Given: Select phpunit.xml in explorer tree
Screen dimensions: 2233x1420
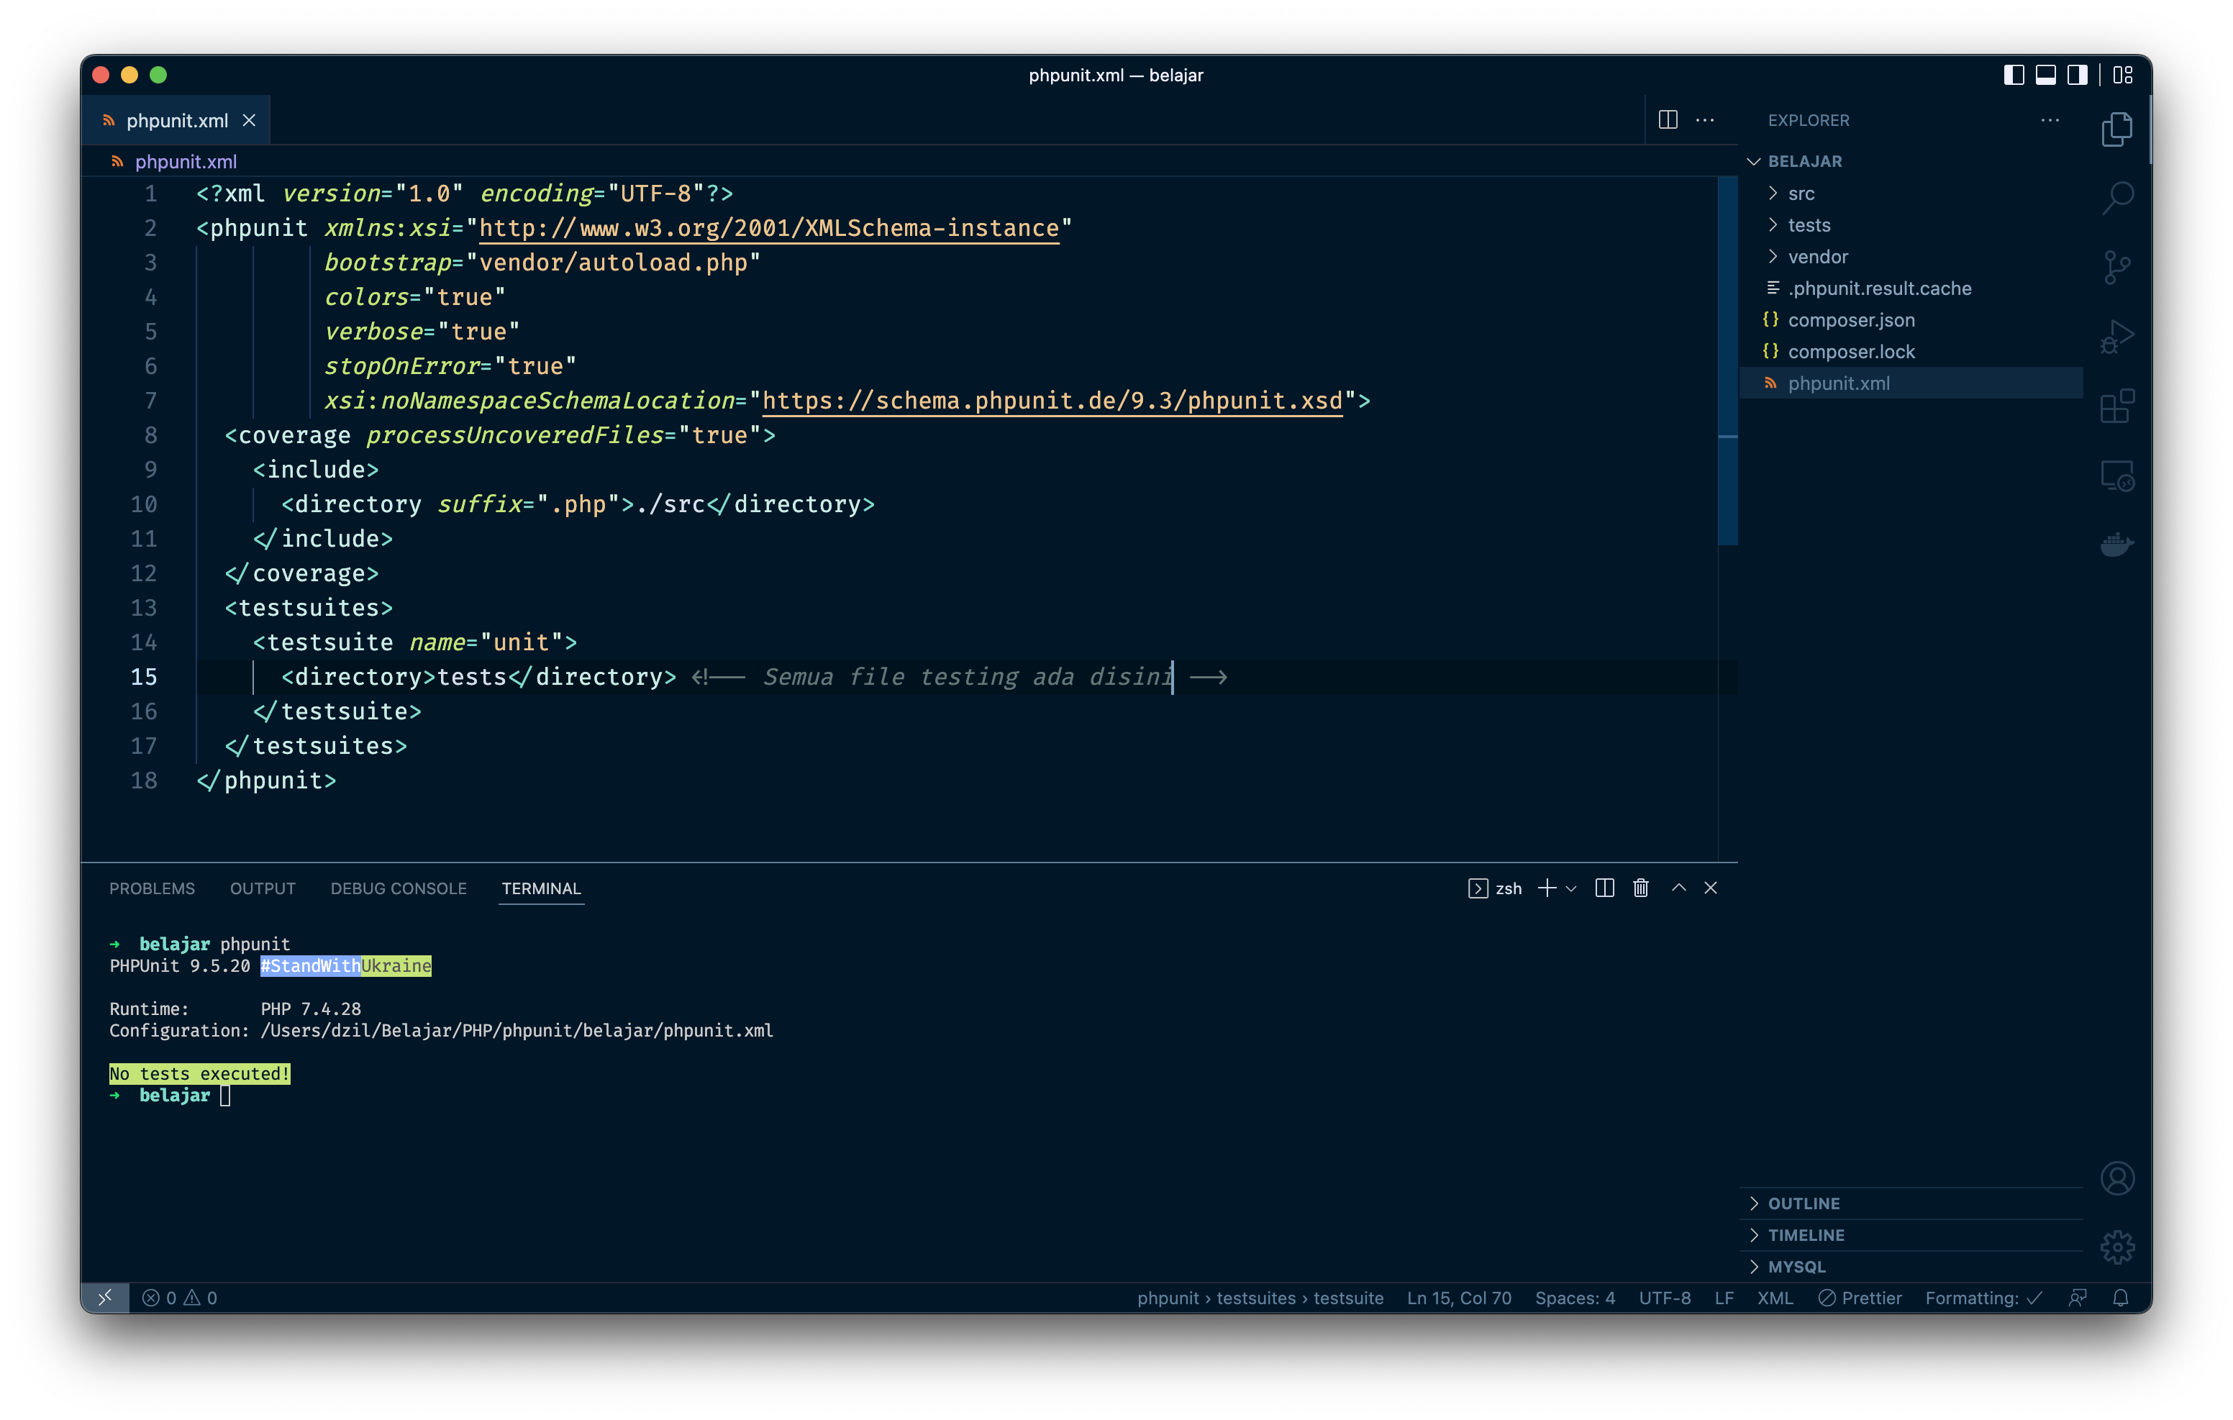Looking at the screenshot, I should tap(1912, 383).
